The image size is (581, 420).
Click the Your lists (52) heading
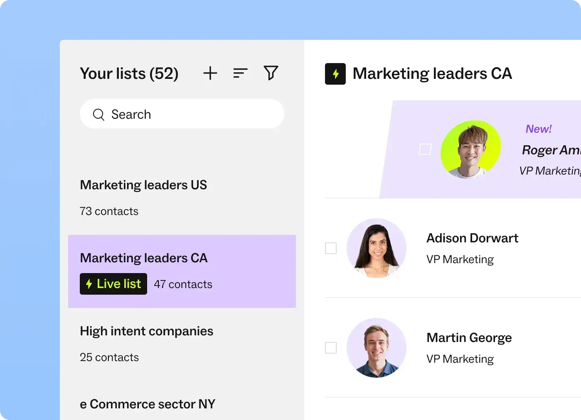129,73
